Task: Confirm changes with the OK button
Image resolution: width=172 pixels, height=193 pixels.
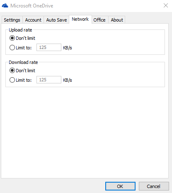Action: [x=120, y=186]
